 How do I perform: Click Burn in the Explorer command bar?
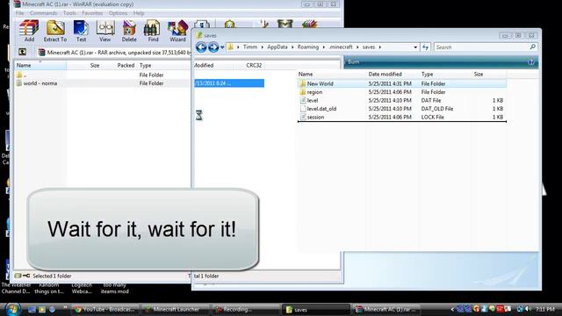click(x=353, y=62)
